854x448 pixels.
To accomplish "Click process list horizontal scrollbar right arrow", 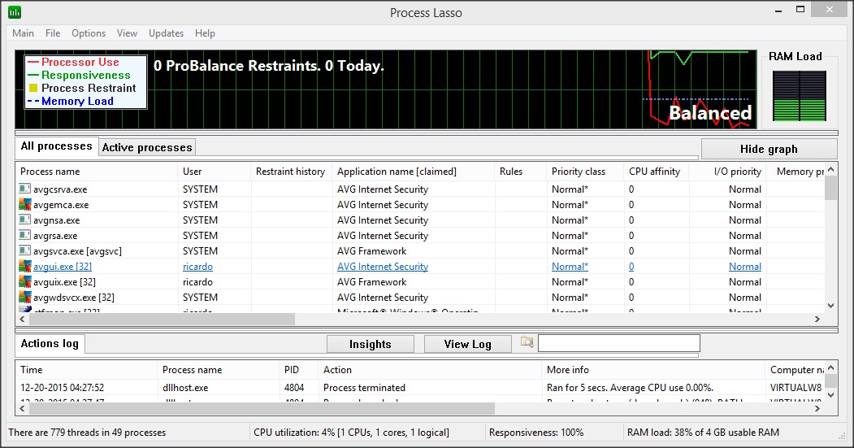I will tap(817, 319).
